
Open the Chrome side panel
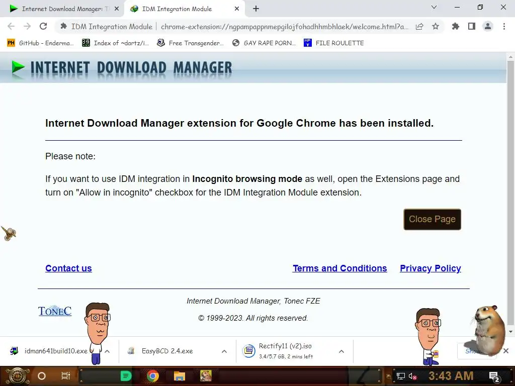coord(472,26)
